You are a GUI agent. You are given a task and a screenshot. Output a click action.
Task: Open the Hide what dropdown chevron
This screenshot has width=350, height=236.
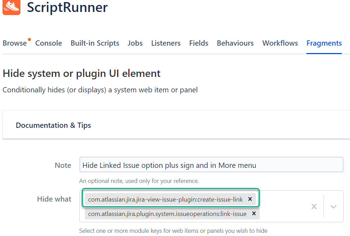pos(333,206)
